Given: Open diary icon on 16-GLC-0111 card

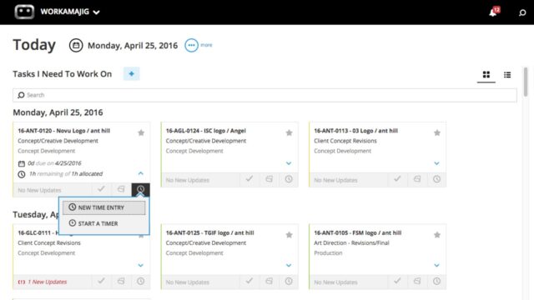Looking at the screenshot, I should coord(121,281).
